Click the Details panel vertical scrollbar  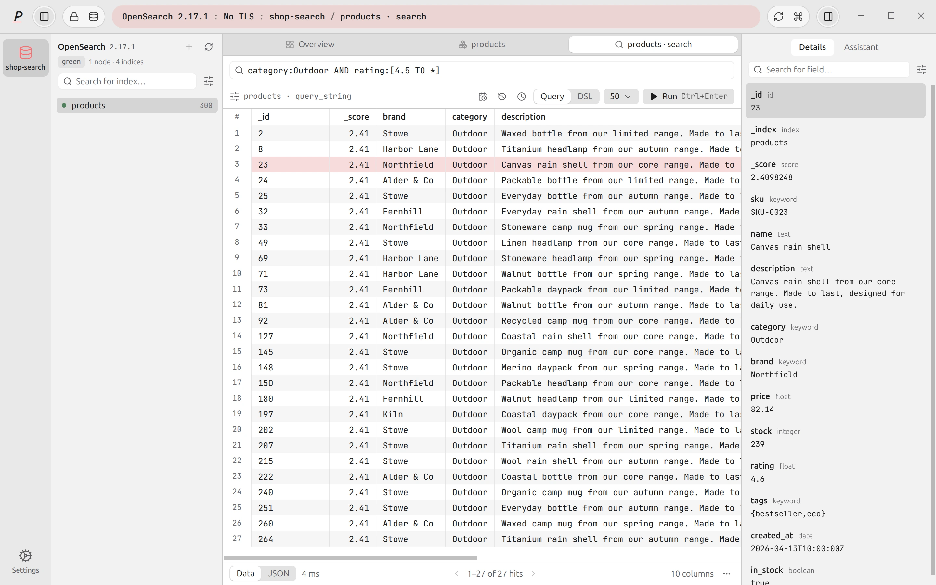point(932,330)
